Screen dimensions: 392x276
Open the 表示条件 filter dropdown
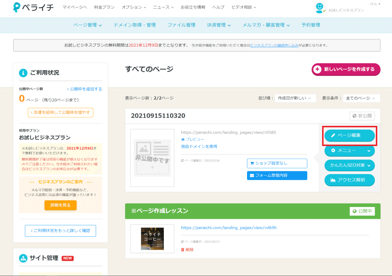(x=361, y=98)
